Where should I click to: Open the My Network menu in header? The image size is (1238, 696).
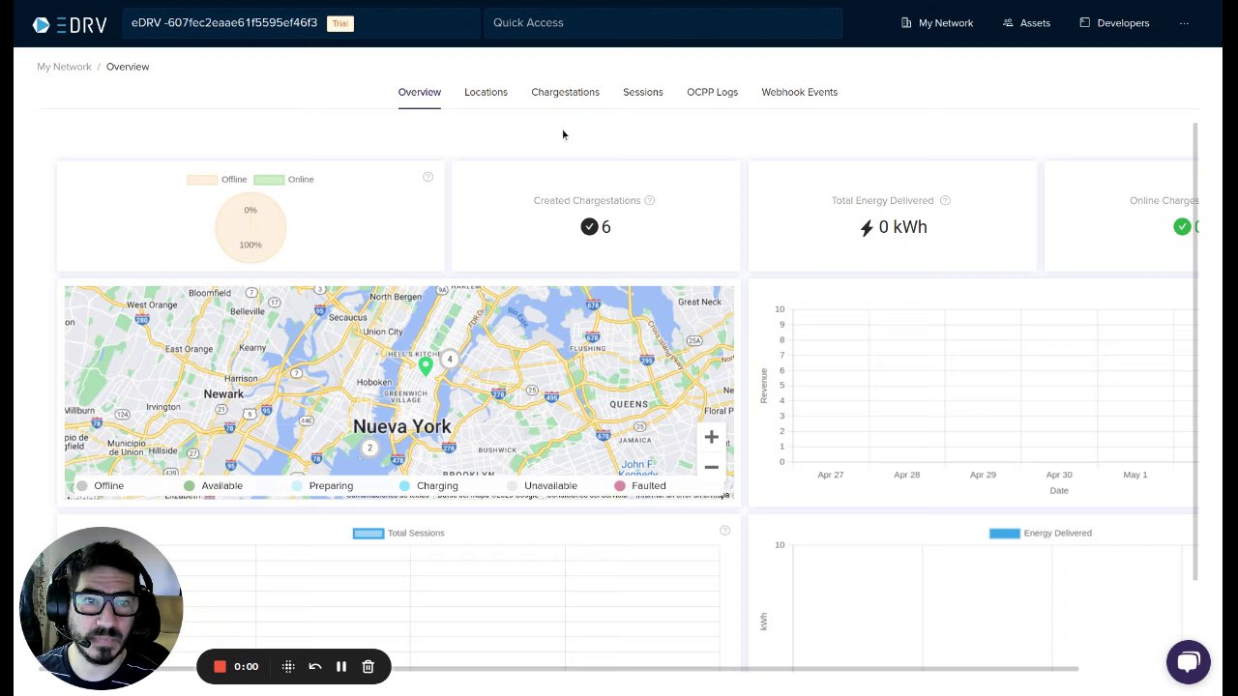[x=937, y=23]
